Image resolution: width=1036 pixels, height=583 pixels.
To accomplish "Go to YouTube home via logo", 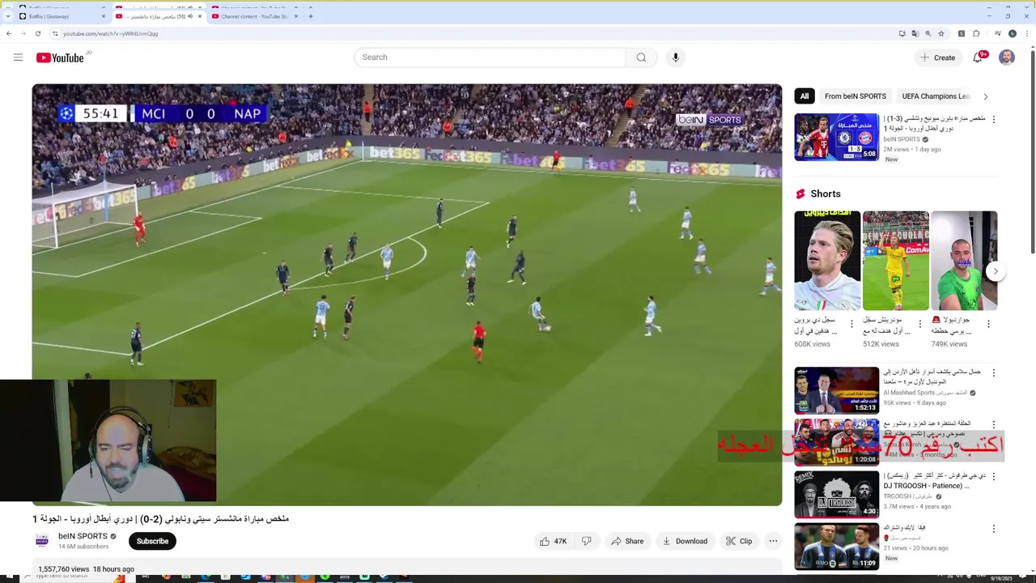I will (60, 57).
